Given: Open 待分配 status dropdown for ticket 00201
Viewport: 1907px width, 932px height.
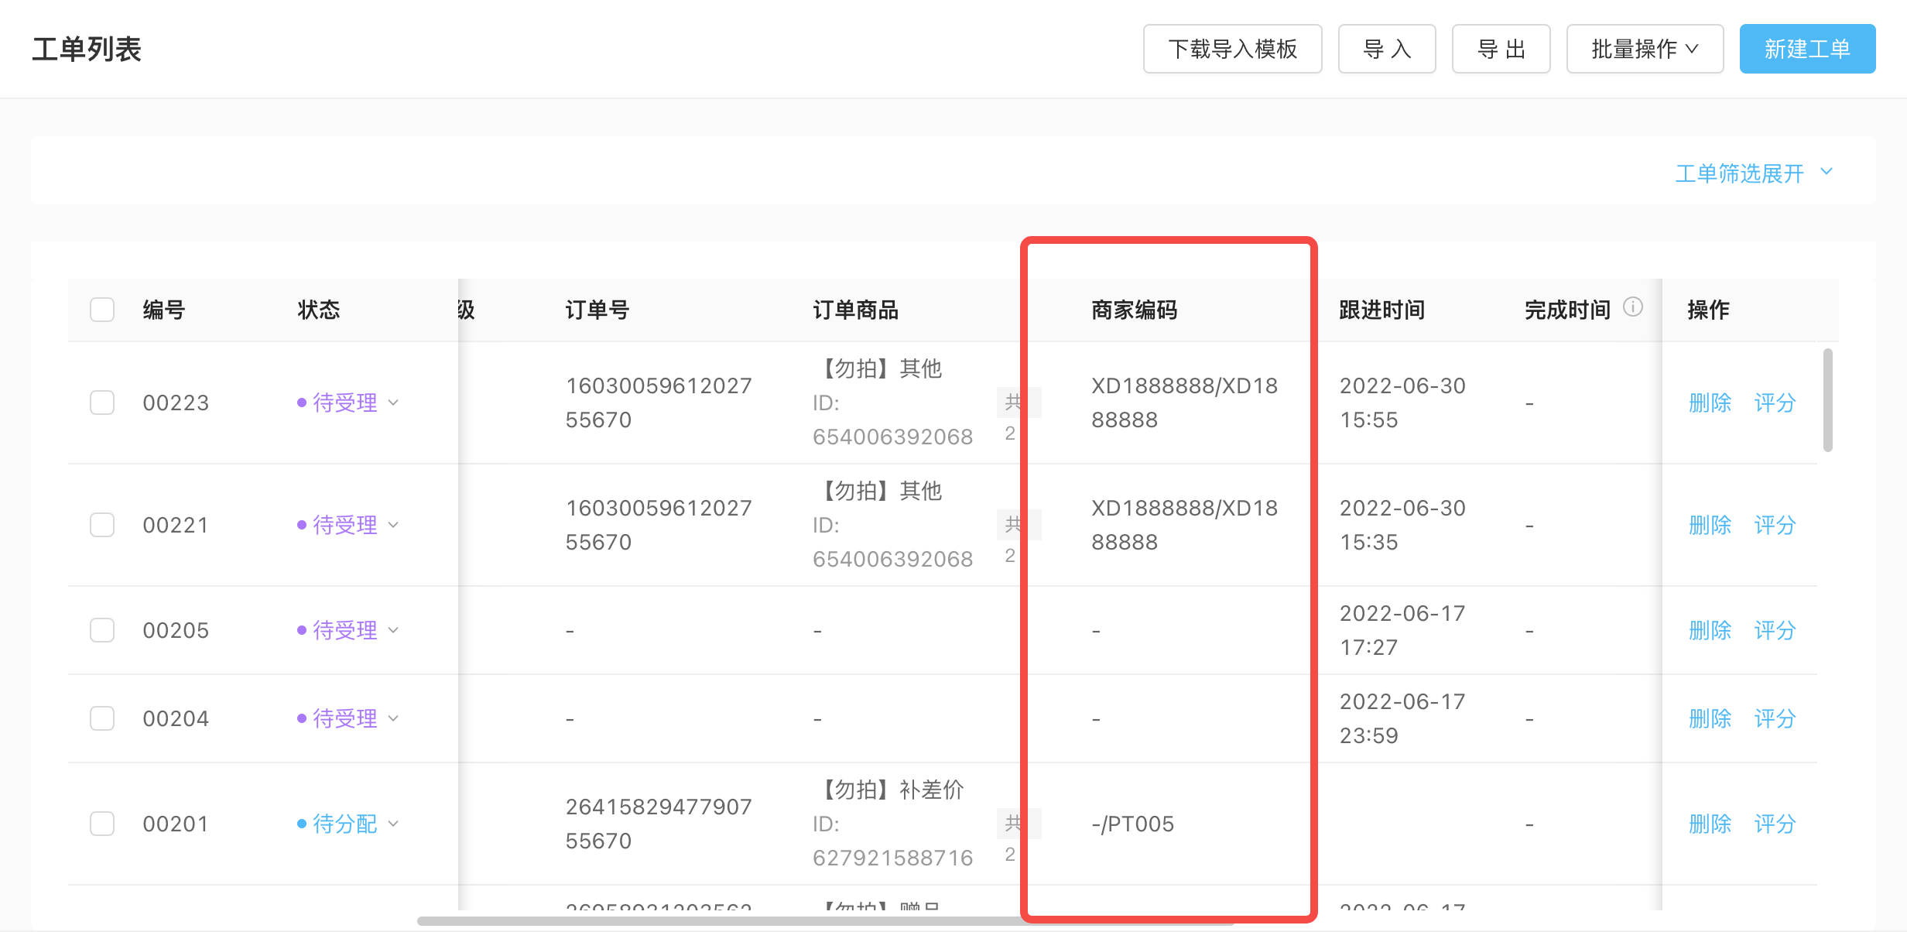Looking at the screenshot, I should coord(348,824).
